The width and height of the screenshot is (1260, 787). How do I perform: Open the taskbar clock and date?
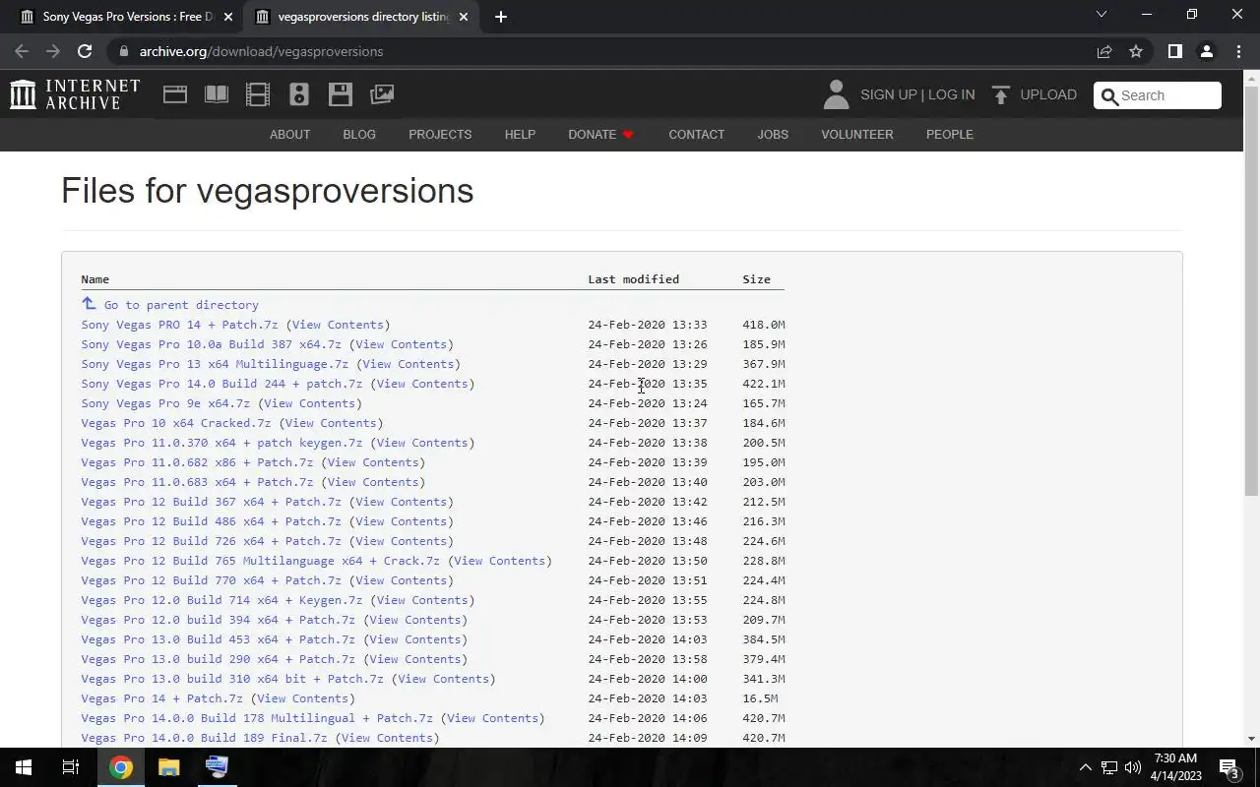click(1174, 767)
